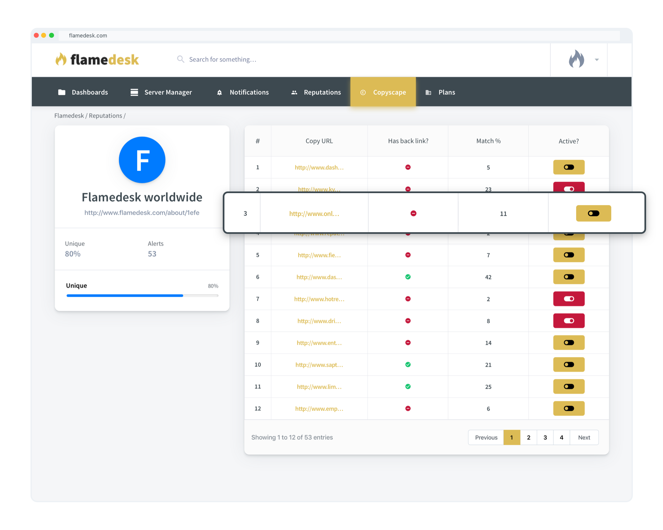Open the http://www.hotre… copy URL
The width and height of the screenshot is (663, 530).
point(319,299)
